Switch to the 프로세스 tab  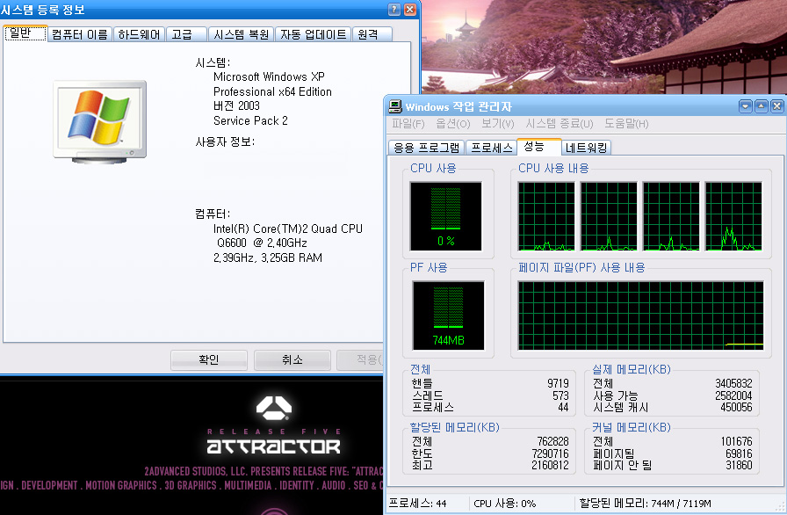(x=491, y=148)
